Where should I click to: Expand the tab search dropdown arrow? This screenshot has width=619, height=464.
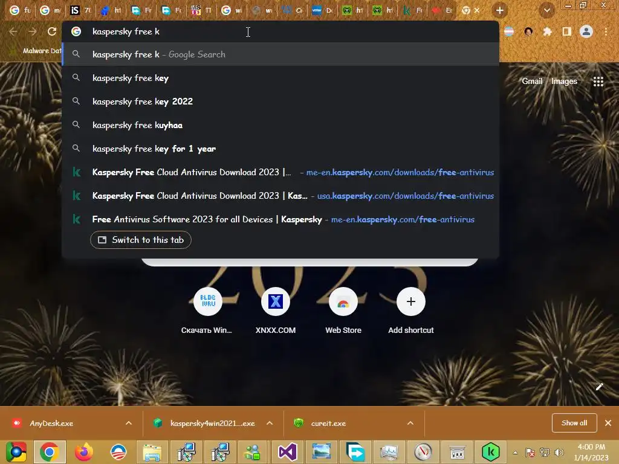547,10
